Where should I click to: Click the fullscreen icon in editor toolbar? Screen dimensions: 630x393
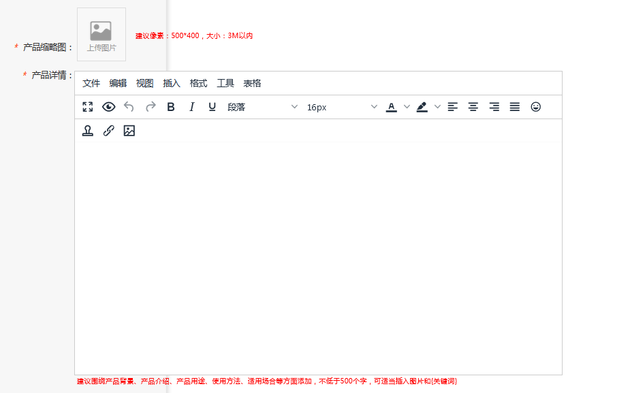pos(88,107)
